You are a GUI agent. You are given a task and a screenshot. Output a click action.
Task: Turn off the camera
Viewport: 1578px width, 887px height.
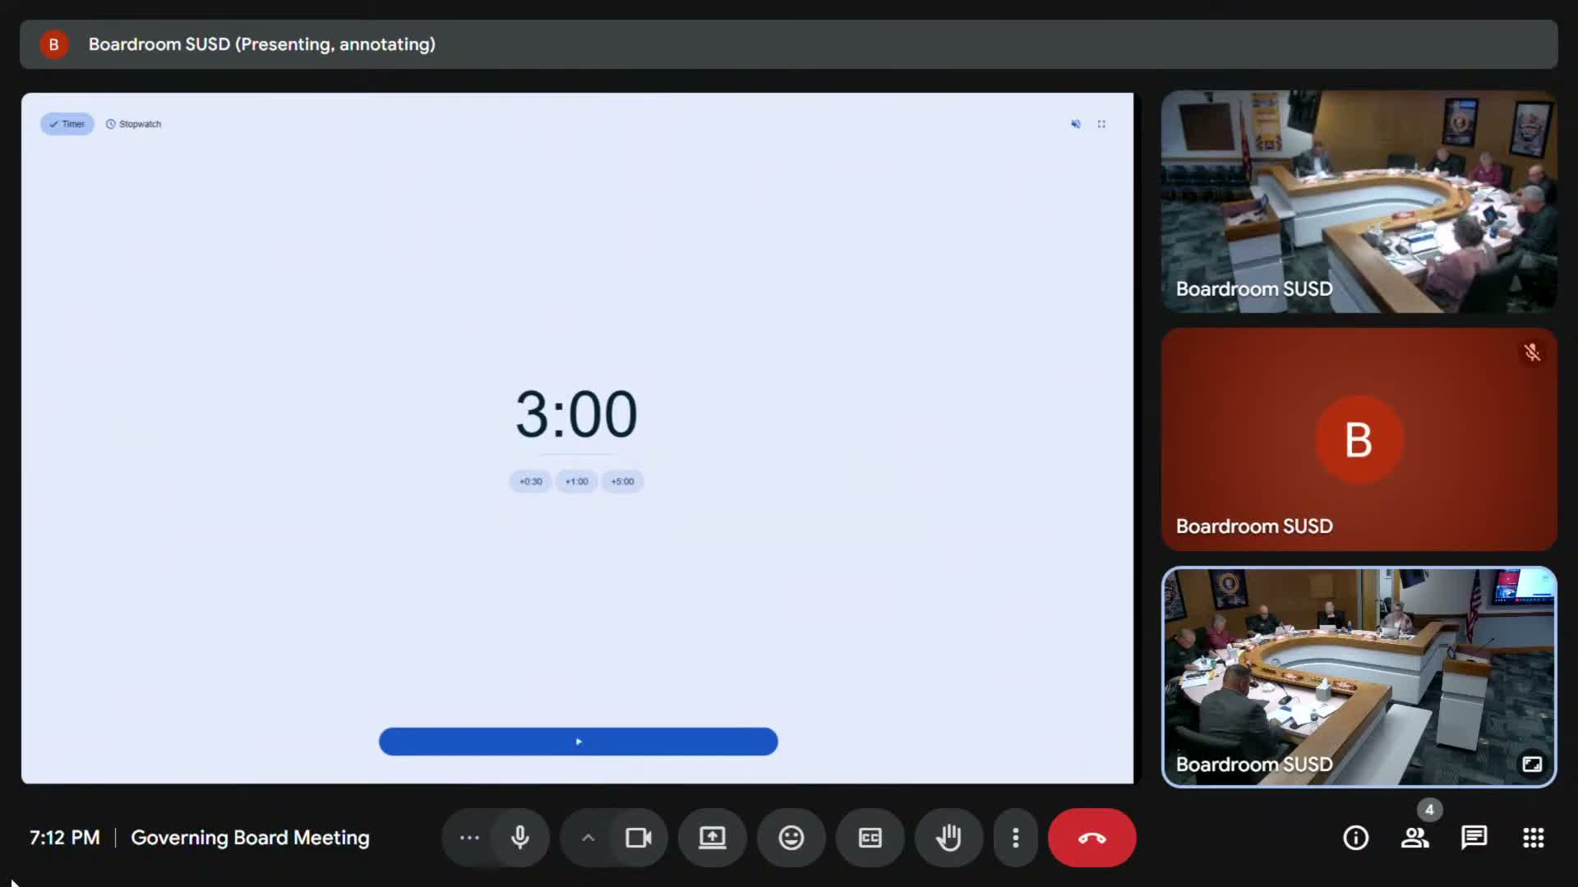point(638,838)
